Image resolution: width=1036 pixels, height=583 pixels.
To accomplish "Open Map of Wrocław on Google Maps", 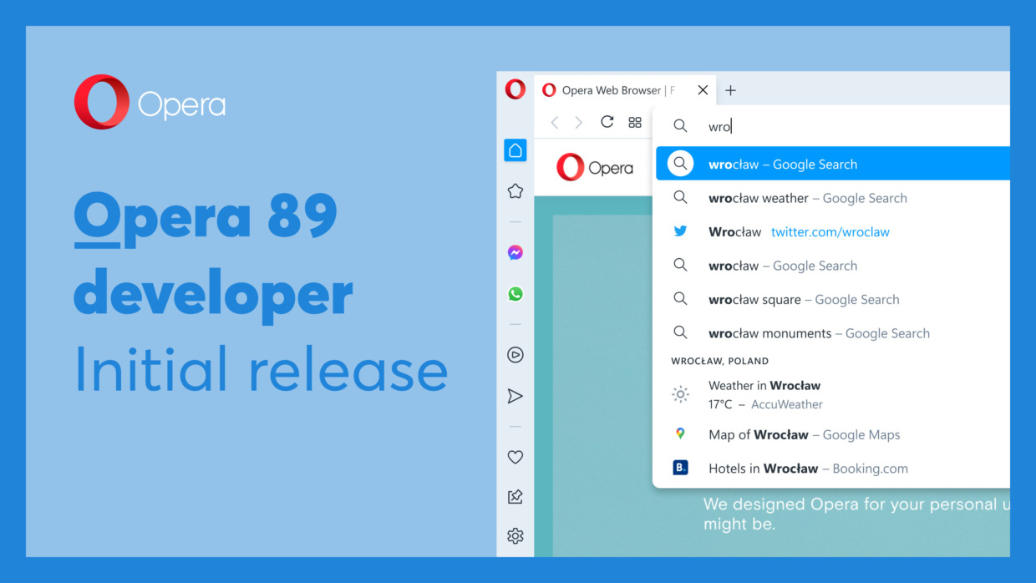I will (804, 434).
